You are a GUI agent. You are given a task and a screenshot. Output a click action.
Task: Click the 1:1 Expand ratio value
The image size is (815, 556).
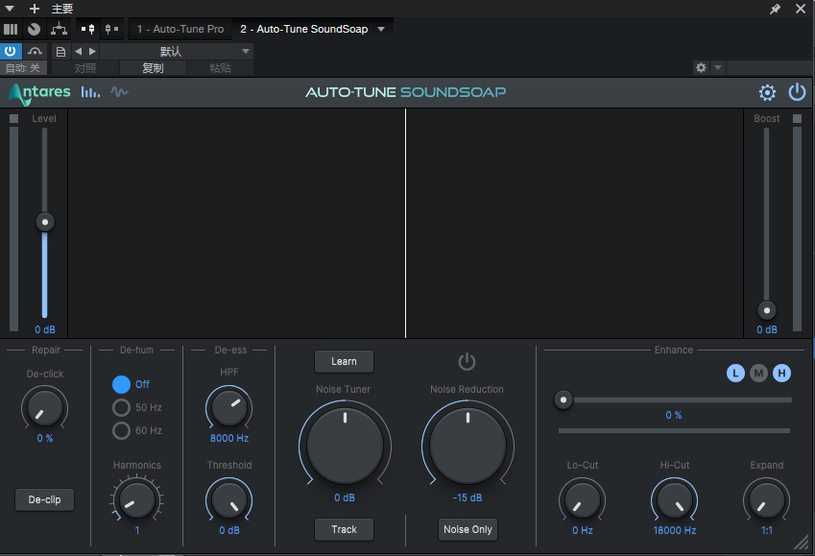pyautogui.click(x=767, y=530)
